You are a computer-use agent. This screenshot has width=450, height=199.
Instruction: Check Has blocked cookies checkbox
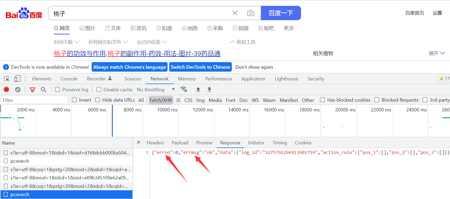click(x=322, y=100)
